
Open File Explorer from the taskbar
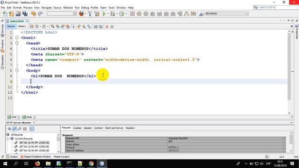pos(48,164)
